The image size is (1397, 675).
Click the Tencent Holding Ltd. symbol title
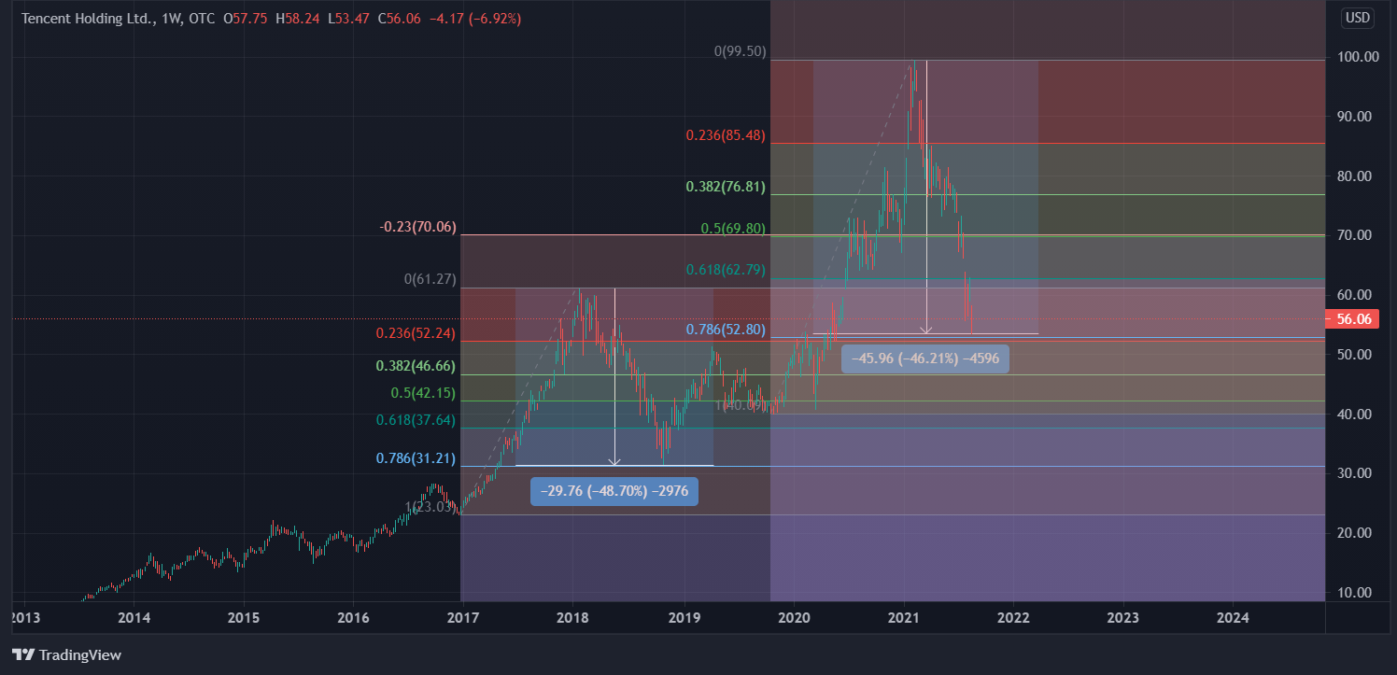click(89, 19)
